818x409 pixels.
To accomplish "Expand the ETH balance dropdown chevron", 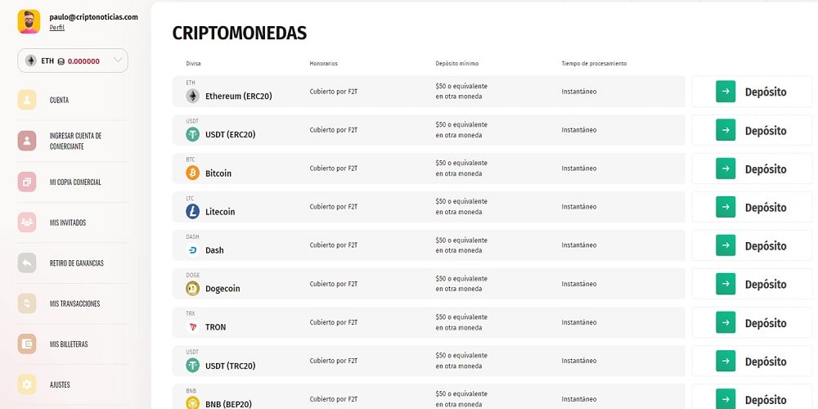I will [118, 61].
